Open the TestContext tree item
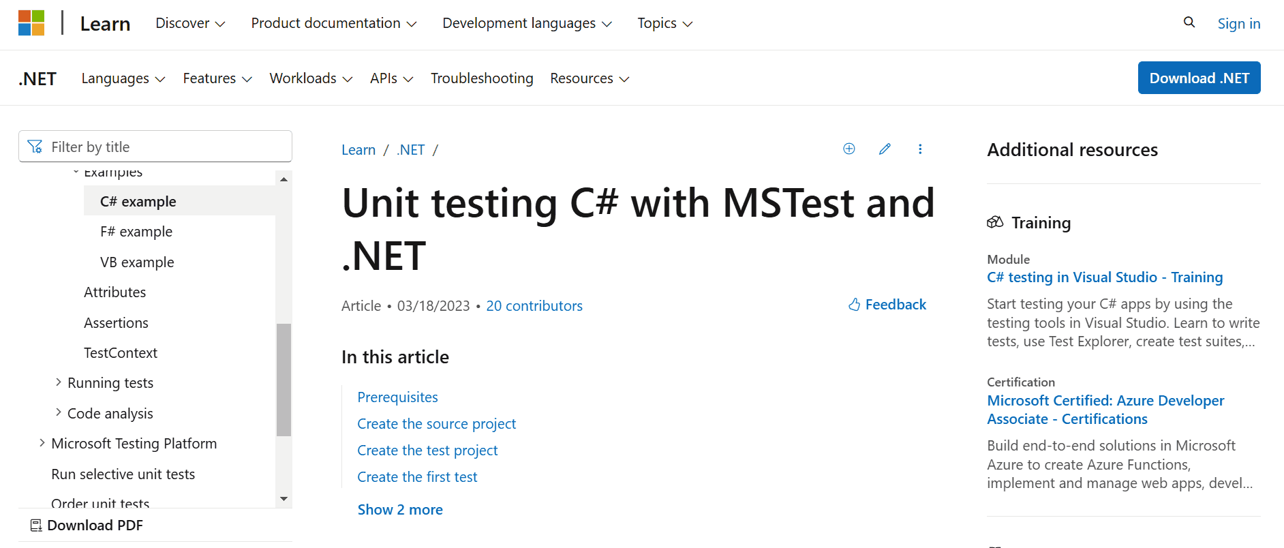Image resolution: width=1284 pixels, height=548 pixels. [121, 353]
